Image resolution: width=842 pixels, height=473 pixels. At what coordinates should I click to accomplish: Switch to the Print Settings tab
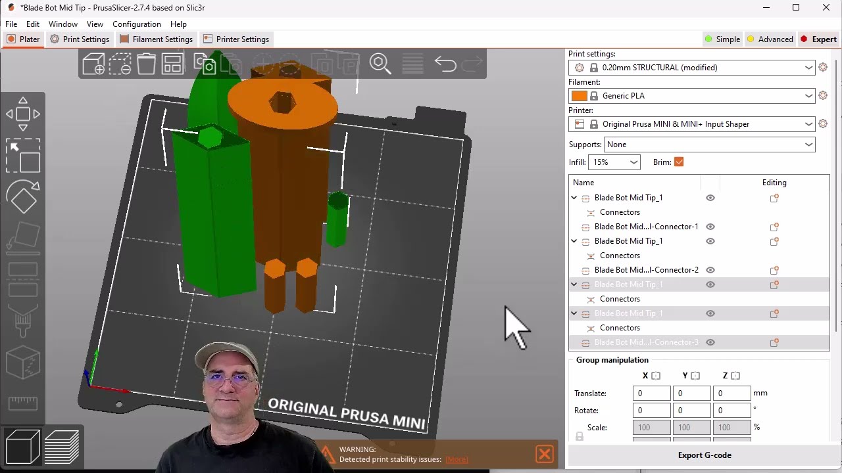pos(80,39)
